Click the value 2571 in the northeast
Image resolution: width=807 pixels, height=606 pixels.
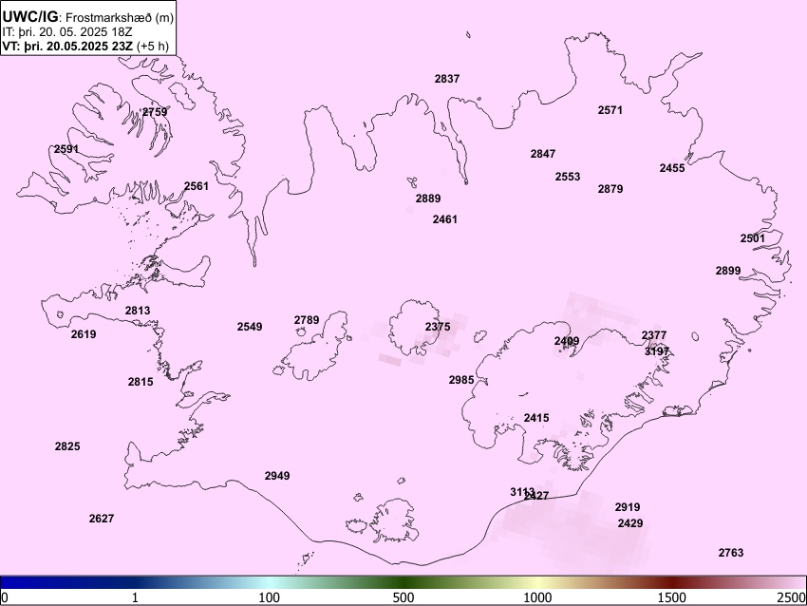click(x=610, y=109)
